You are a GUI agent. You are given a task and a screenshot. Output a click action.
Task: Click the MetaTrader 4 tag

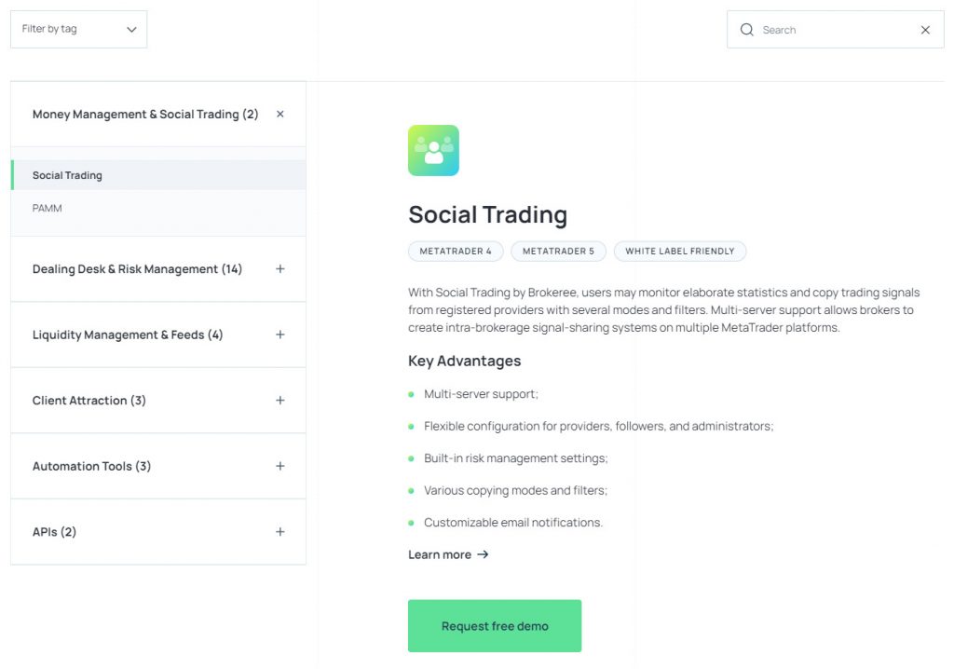(456, 252)
